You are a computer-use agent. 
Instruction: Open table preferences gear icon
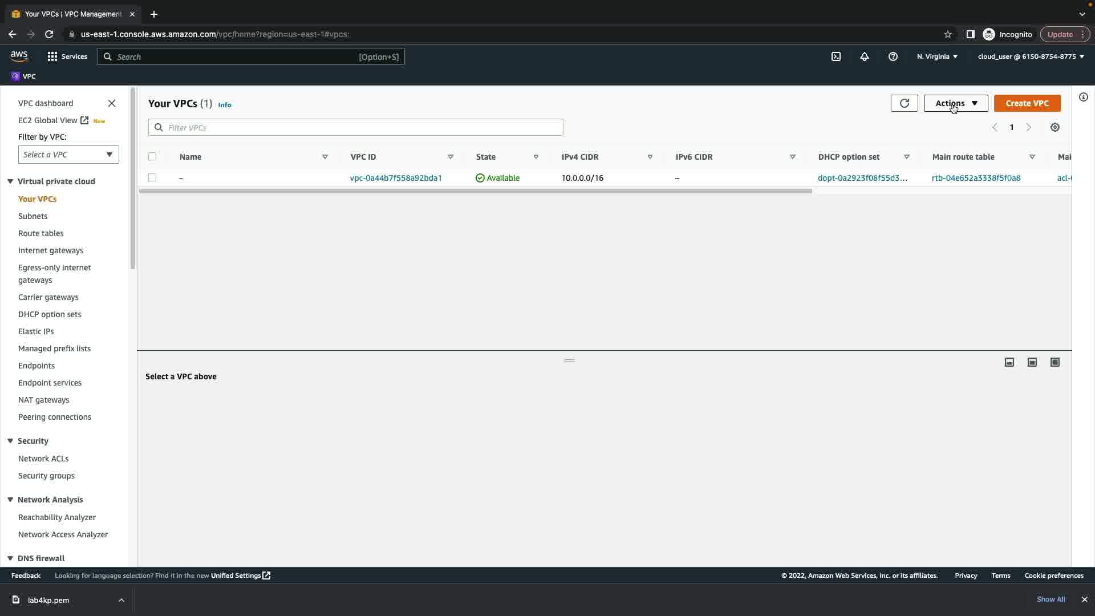click(x=1055, y=127)
